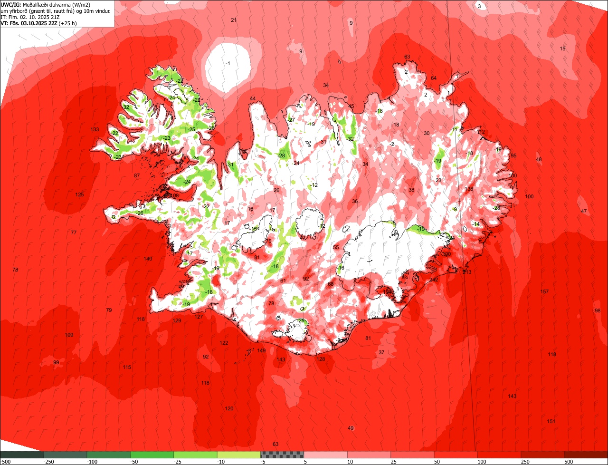Viewport: 608px width, 465px height.
Task: Click the map value '213' on the southeast coast
Action: (467, 272)
